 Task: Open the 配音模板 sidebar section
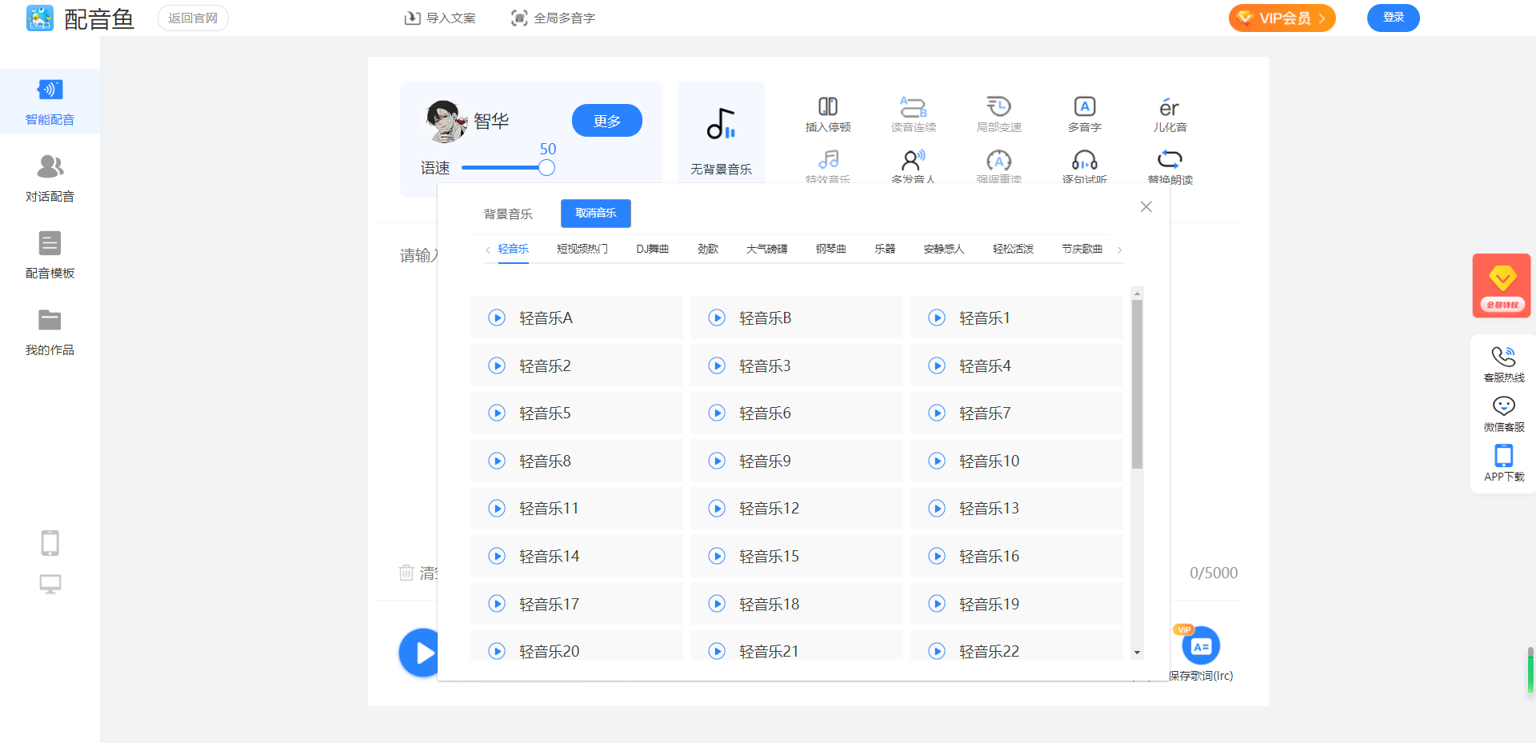click(x=50, y=255)
